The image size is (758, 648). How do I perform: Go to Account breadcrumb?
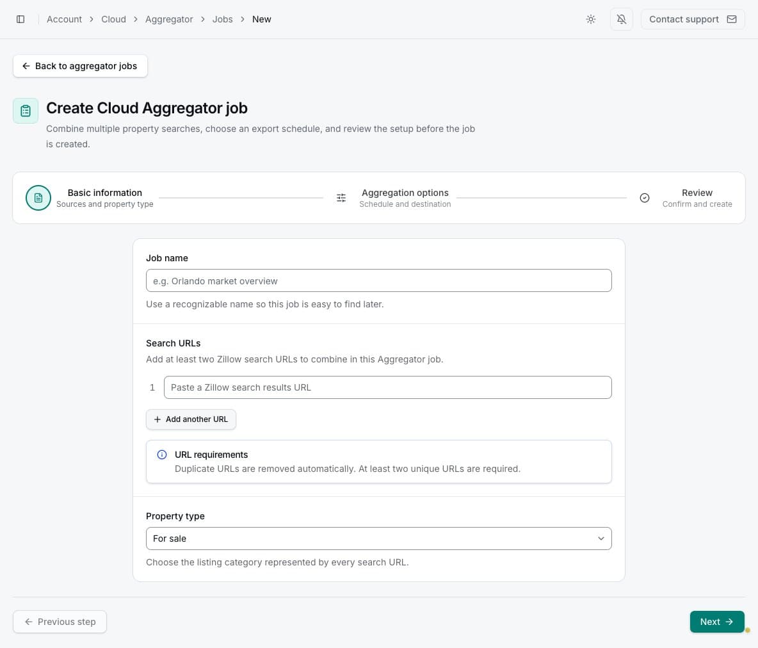[64, 19]
